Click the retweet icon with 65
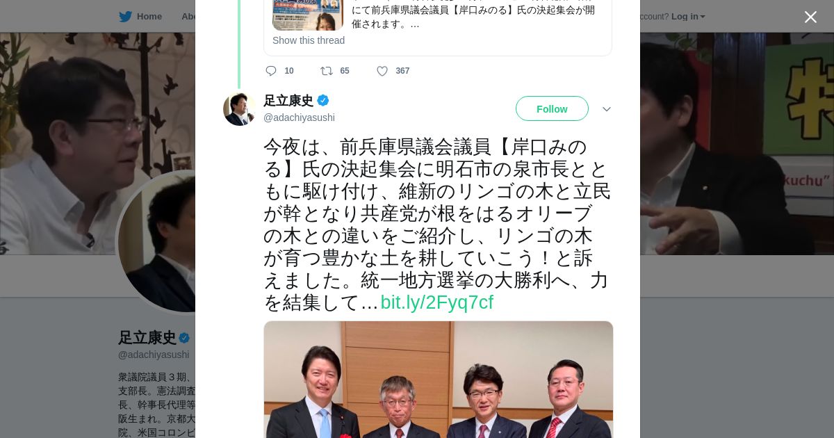The width and height of the screenshot is (834, 438). click(x=327, y=71)
